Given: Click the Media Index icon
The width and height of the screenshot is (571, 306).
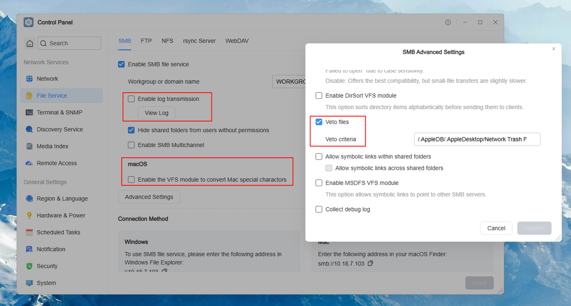Looking at the screenshot, I should (29, 147).
